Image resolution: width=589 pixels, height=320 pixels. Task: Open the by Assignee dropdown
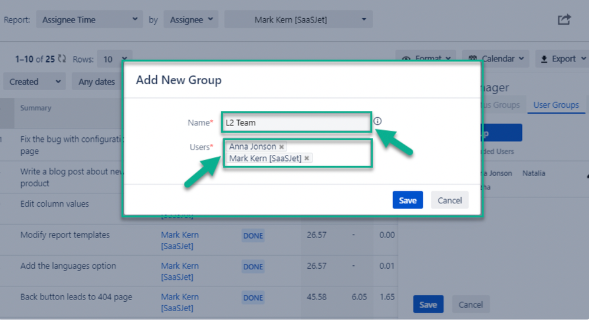tap(191, 19)
